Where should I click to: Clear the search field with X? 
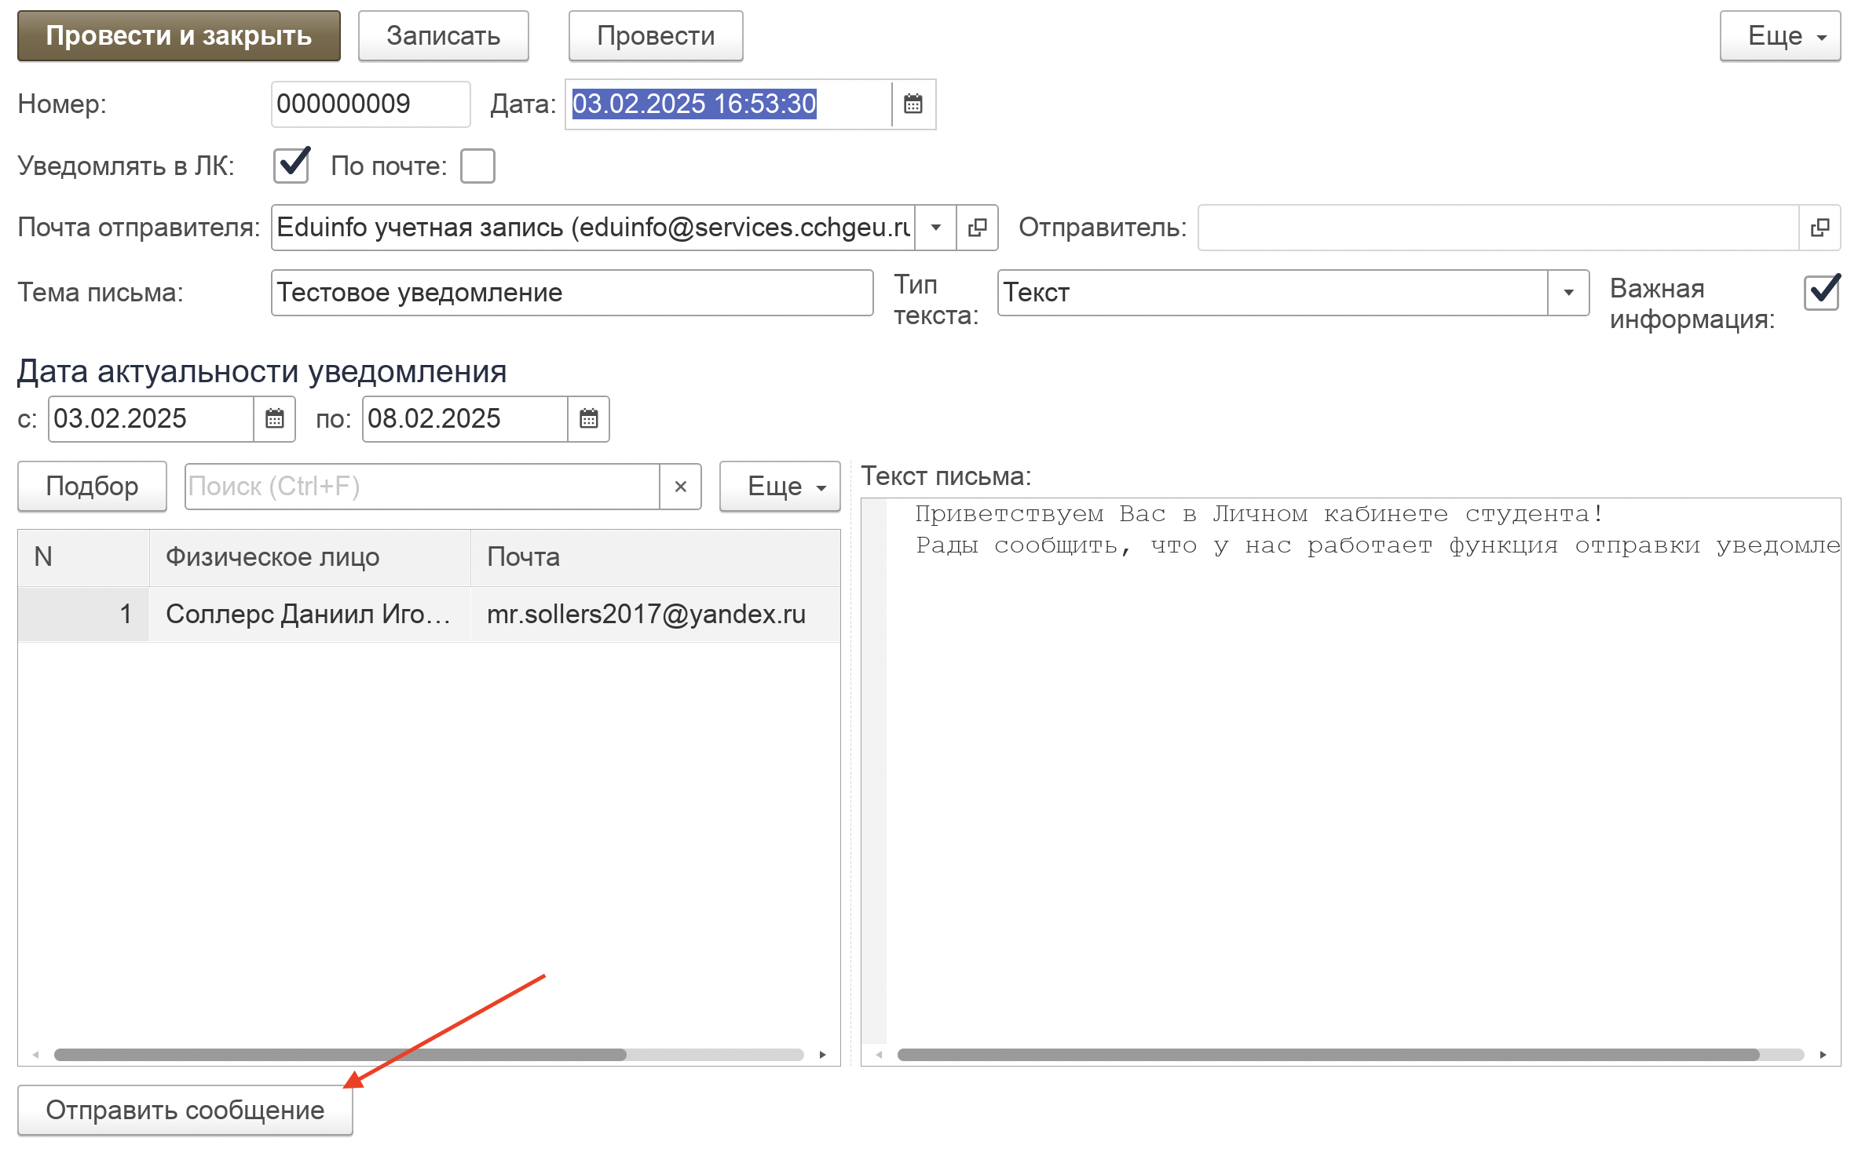click(680, 487)
